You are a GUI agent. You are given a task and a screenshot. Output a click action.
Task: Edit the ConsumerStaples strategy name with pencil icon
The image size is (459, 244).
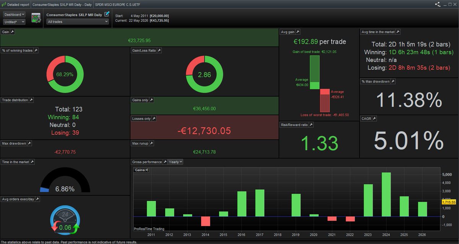click(x=107, y=14)
